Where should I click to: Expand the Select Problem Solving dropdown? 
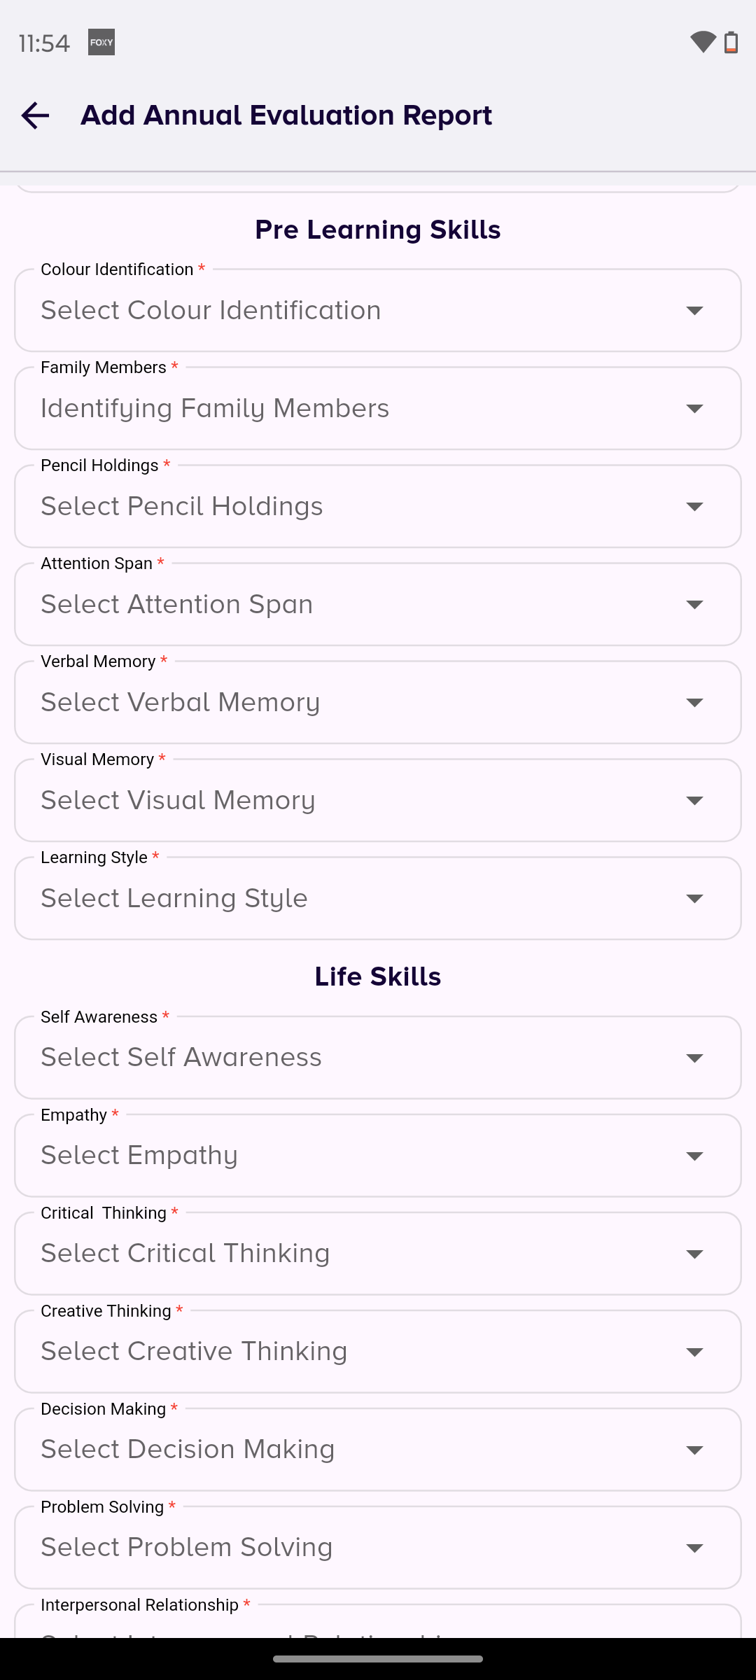[378, 1548]
